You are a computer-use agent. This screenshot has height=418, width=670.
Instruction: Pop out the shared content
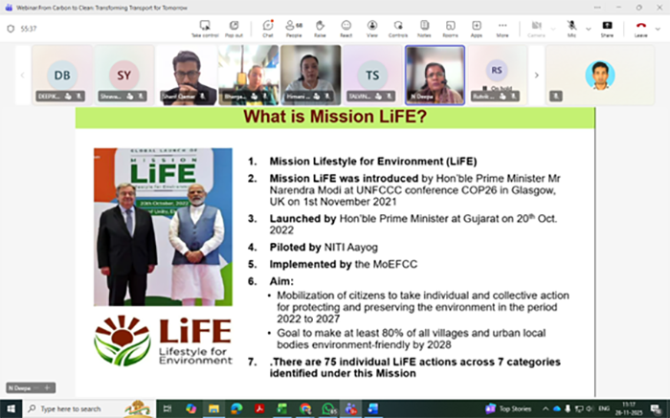point(234,27)
